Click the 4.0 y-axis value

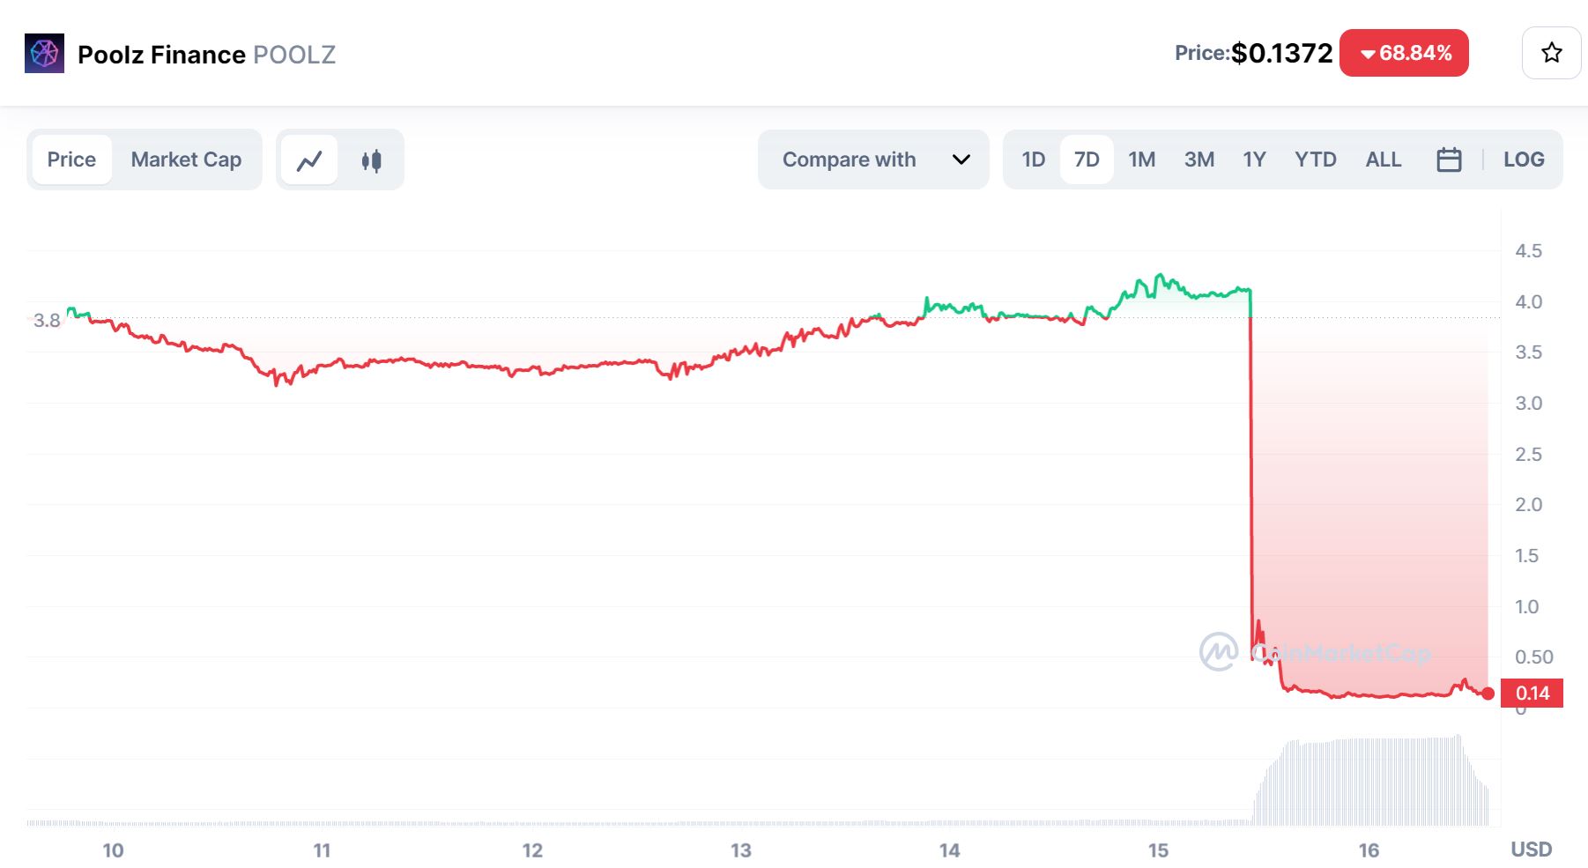1528,302
